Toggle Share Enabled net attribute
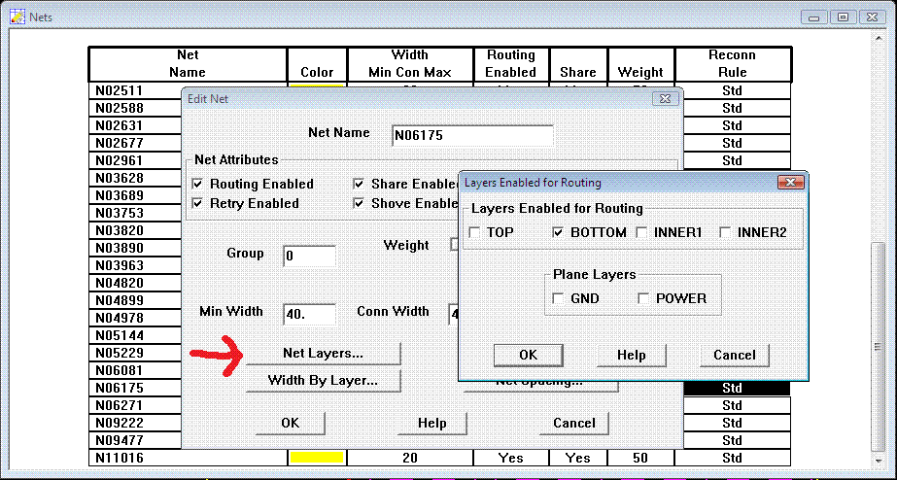Screen dimensions: 897x480 359,185
